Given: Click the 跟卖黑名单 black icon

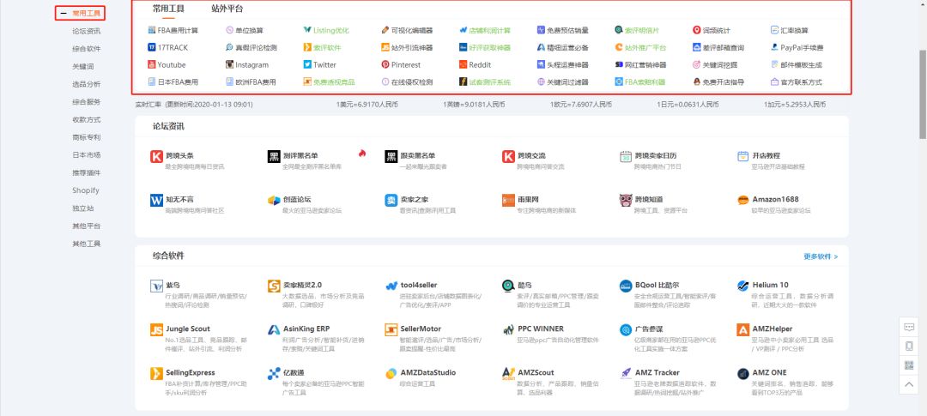Looking at the screenshot, I should tap(391, 157).
